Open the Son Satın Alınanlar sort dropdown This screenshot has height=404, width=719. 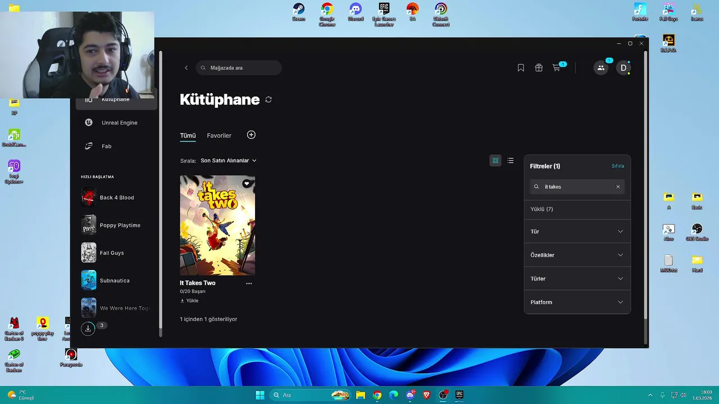pyautogui.click(x=229, y=160)
